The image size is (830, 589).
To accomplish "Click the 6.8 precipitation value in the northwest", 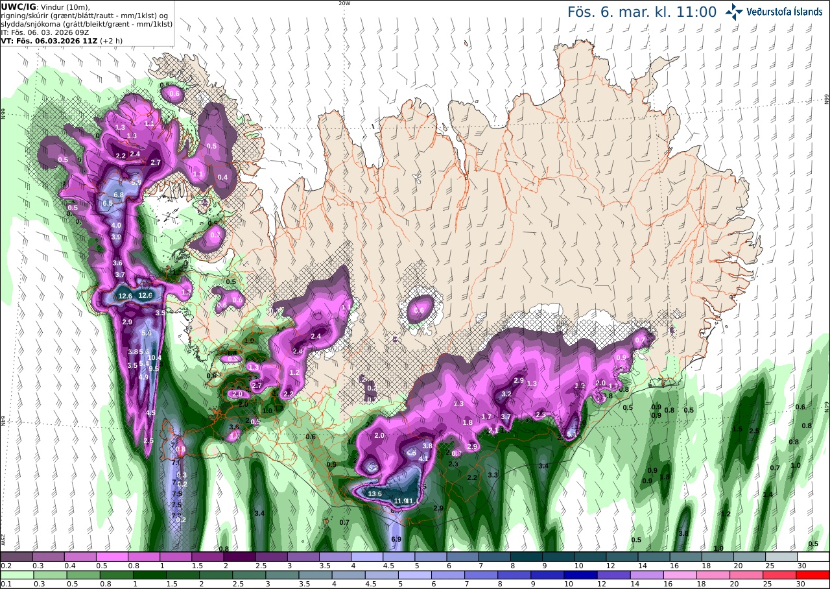I will 119,195.
